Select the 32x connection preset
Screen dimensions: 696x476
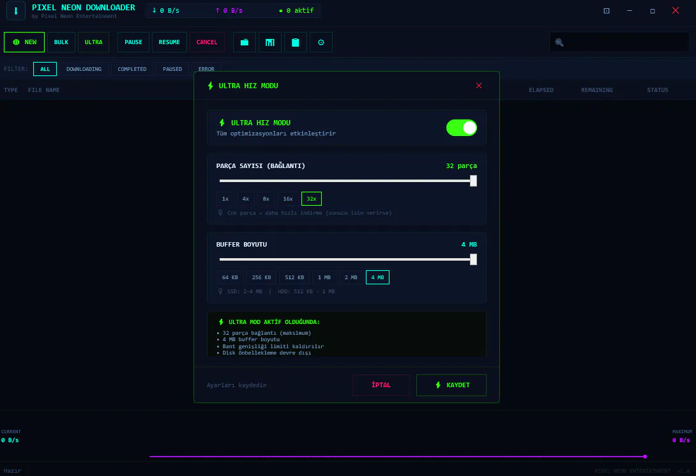(x=312, y=199)
